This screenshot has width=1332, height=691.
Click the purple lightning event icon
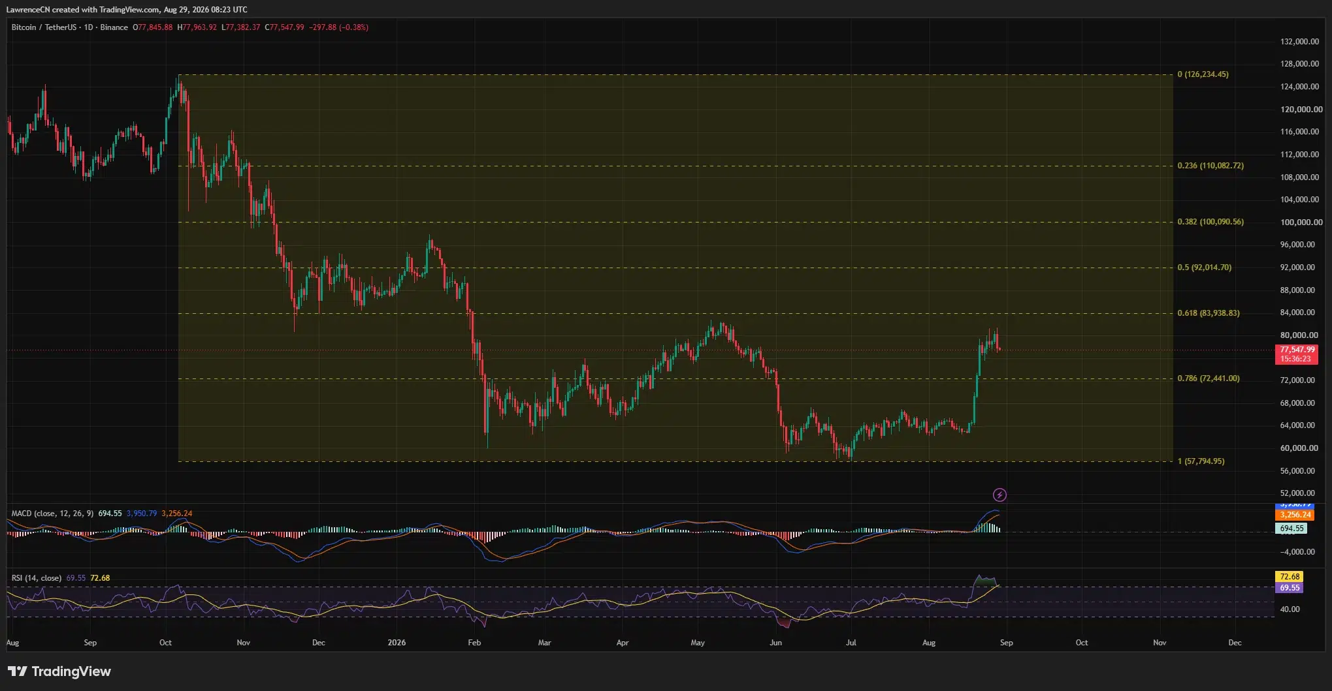point(999,495)
